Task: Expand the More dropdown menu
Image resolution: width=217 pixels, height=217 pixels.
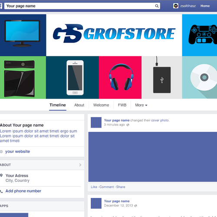Action: (141, 105)
